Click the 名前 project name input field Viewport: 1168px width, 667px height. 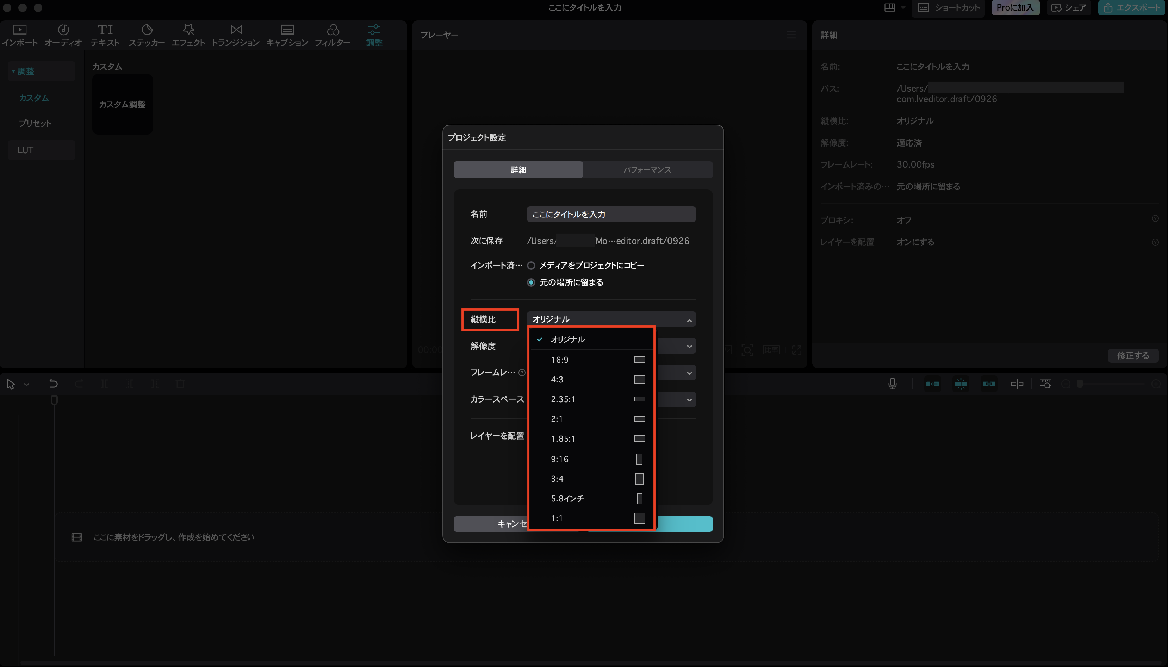pyautogui.click(x=611, y=214)
